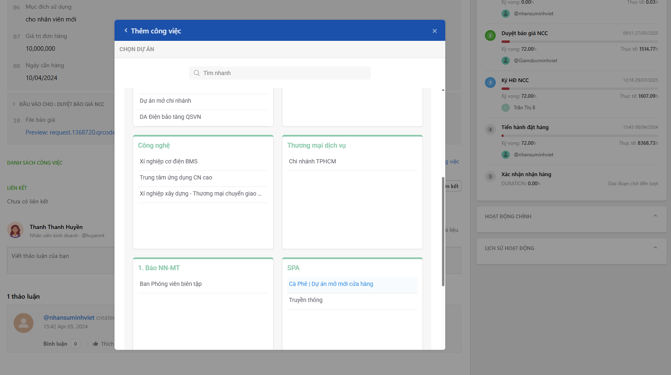
Task: Click the Duyệt báo giá NCC progress bar
Action: tap(580, 42)
